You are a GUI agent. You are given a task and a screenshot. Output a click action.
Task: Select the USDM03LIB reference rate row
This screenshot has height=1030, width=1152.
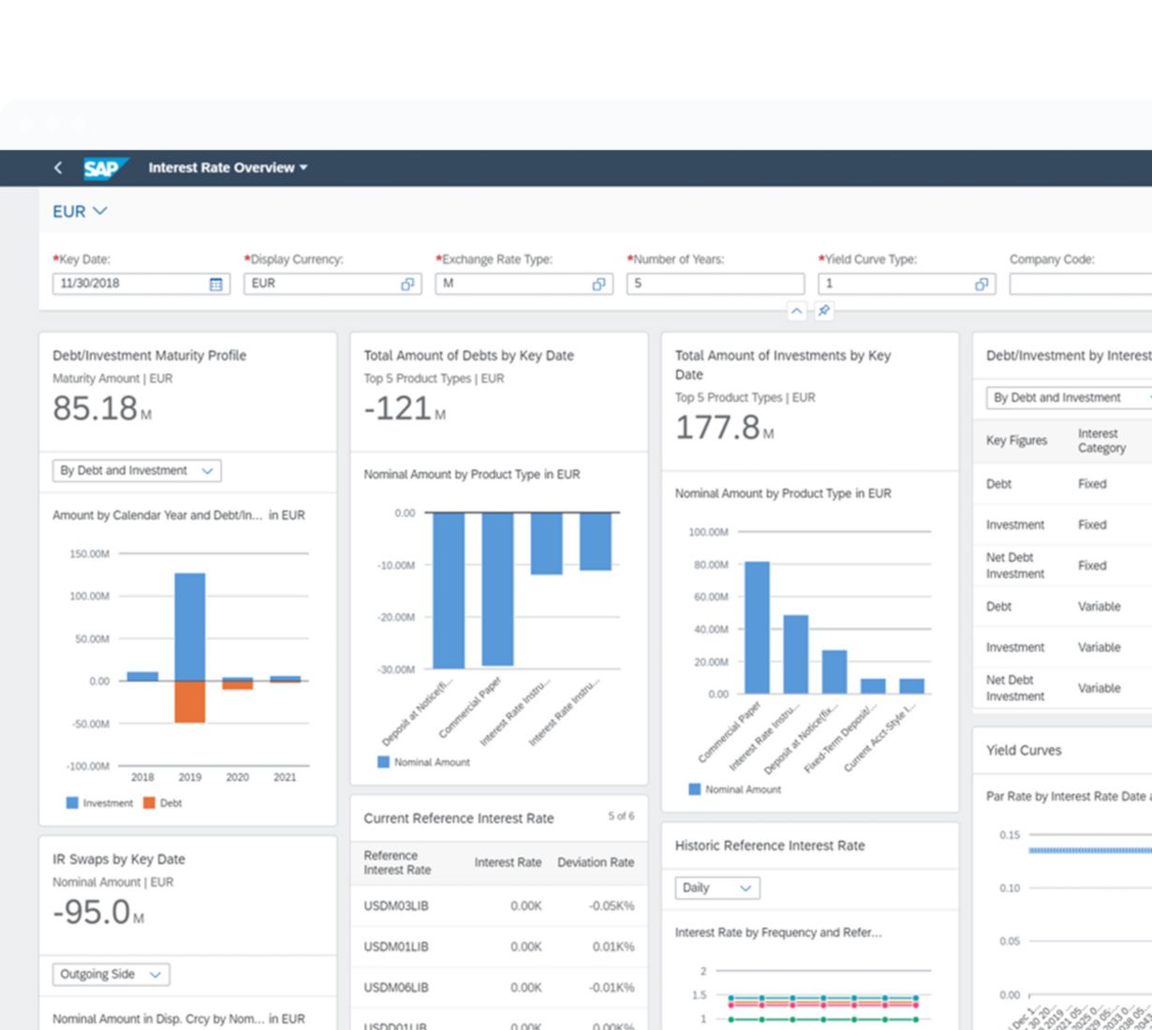[x=498, y=906]
